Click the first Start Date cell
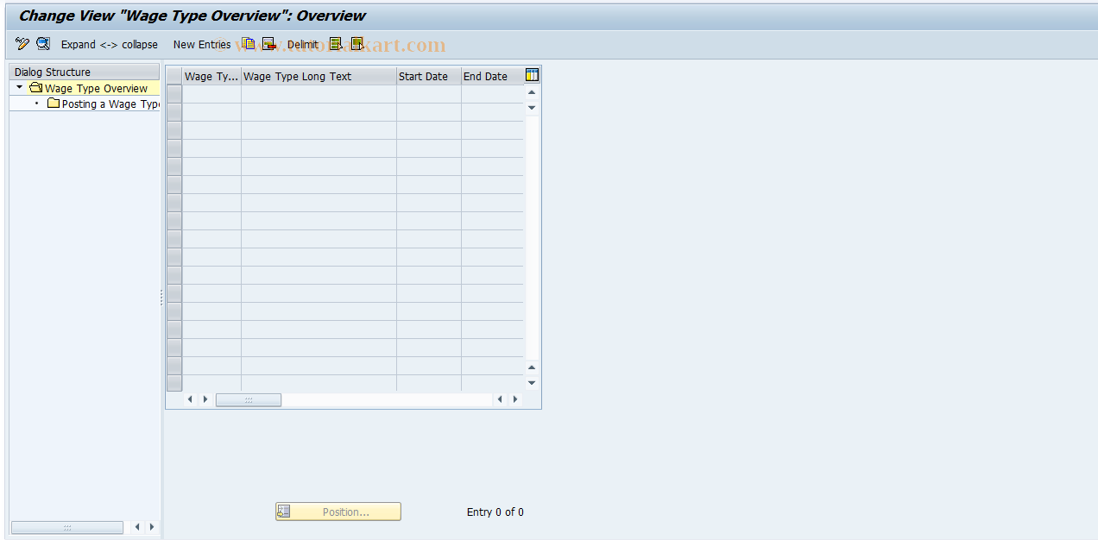The height and width of the screenshot is (540, 1098). 429,94
